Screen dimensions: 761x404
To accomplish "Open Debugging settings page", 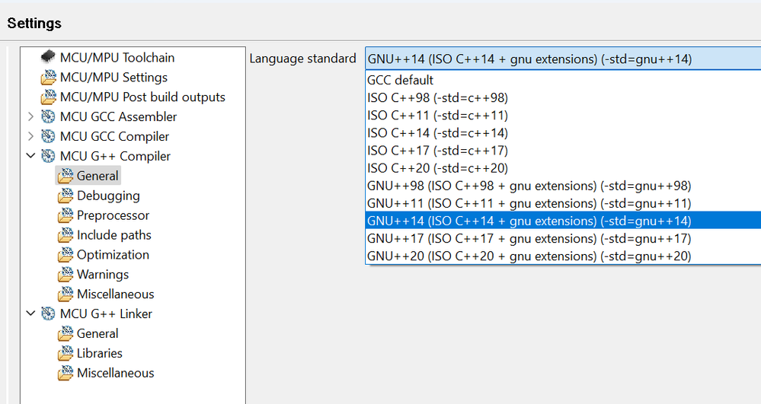I will point(108,196).
